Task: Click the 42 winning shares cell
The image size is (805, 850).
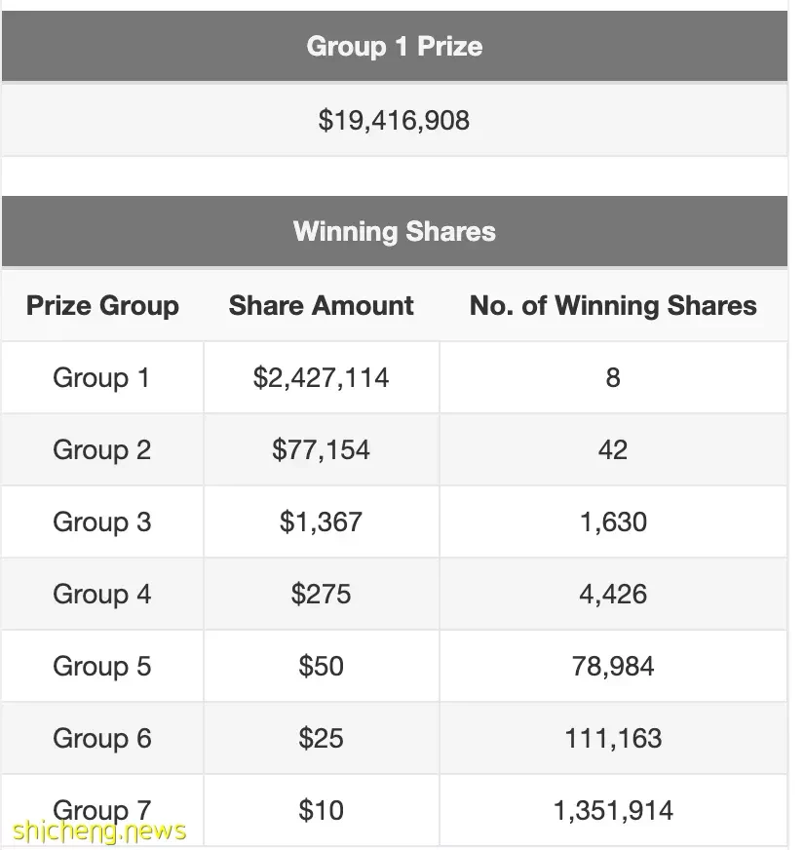Action: pos(613,450)
